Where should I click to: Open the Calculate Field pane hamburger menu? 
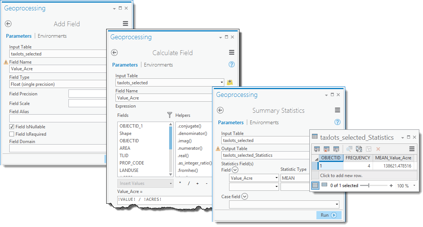click(x=232, y=52)
